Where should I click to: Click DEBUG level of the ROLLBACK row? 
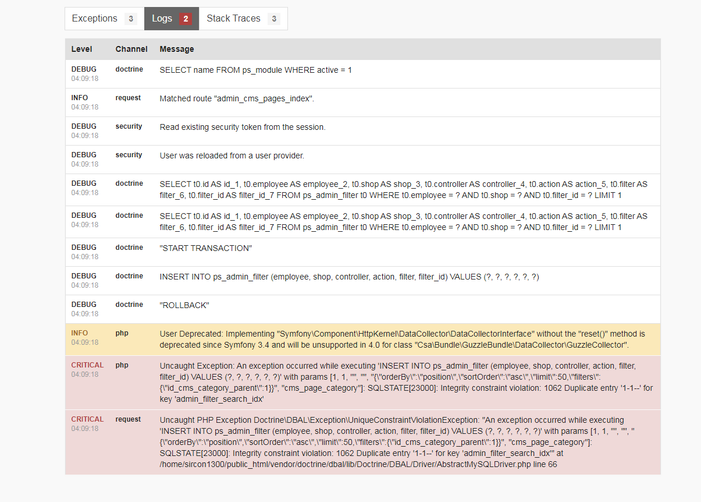pos(84,305)
